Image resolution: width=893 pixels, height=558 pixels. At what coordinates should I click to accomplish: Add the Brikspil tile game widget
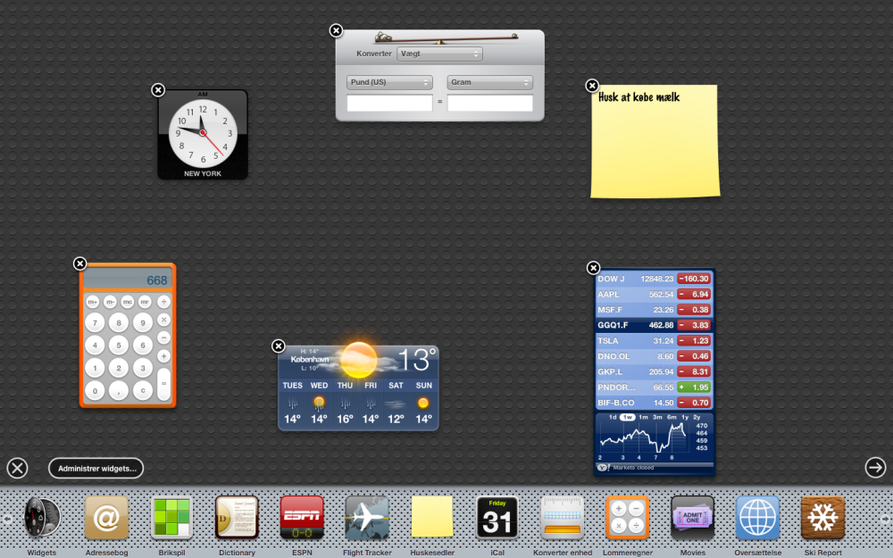pos(171,518)
